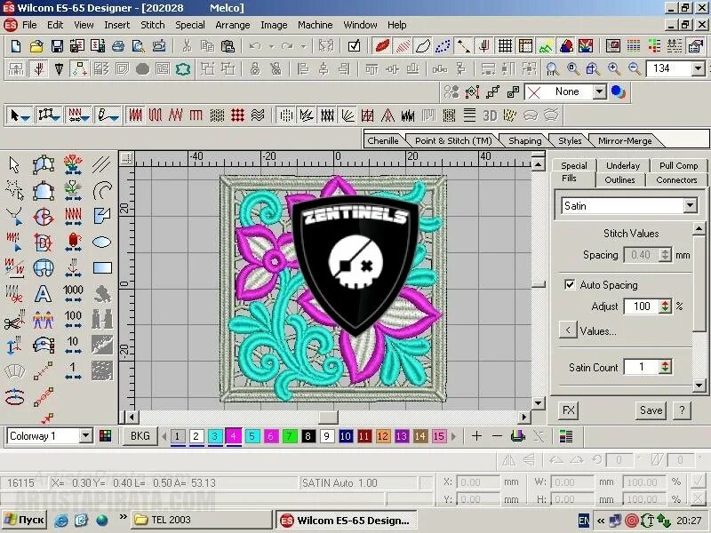Open the Colorway 1 dropdown
Screen dimensions: 711x533
(85, 436)
